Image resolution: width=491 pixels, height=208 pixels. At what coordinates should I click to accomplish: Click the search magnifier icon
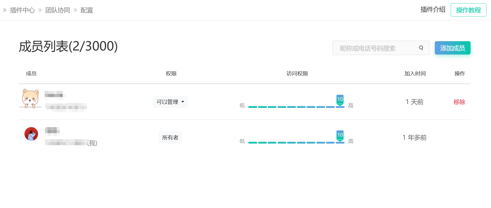(x=421, y=48)
